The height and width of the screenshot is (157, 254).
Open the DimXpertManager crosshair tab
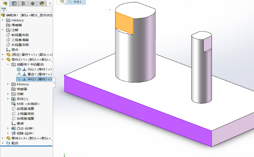point(33,3)
